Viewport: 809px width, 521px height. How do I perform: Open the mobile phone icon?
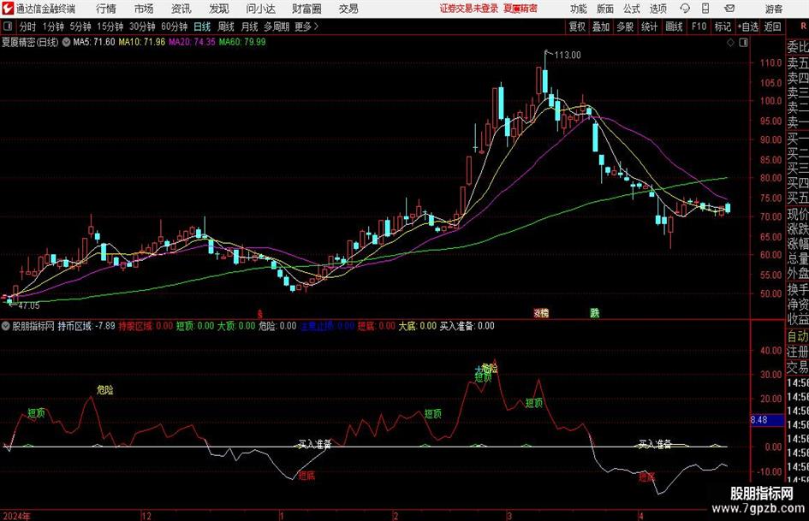[x=705, y=9]
